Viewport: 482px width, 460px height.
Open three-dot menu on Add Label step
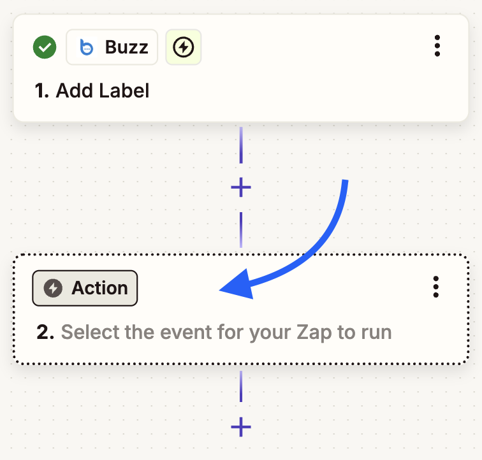[x=437, y=47]
